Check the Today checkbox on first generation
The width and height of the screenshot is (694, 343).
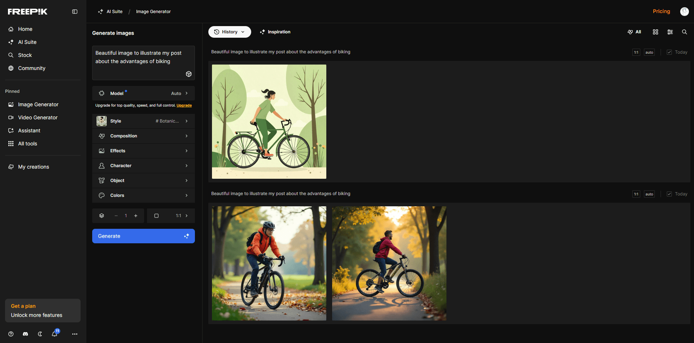(669, 52)
